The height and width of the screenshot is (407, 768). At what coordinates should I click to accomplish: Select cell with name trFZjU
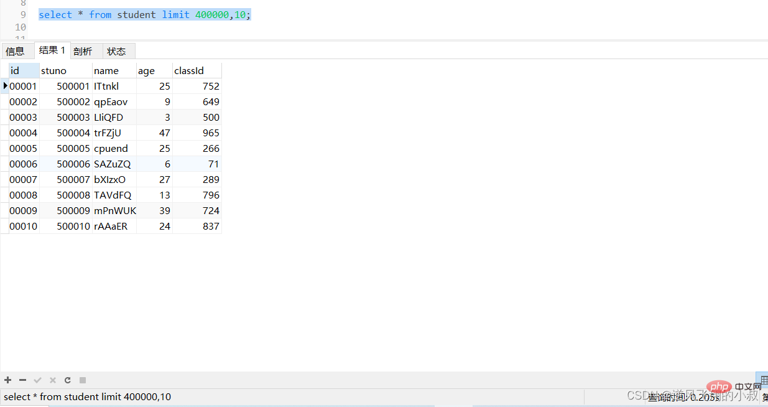coord(114,133)
